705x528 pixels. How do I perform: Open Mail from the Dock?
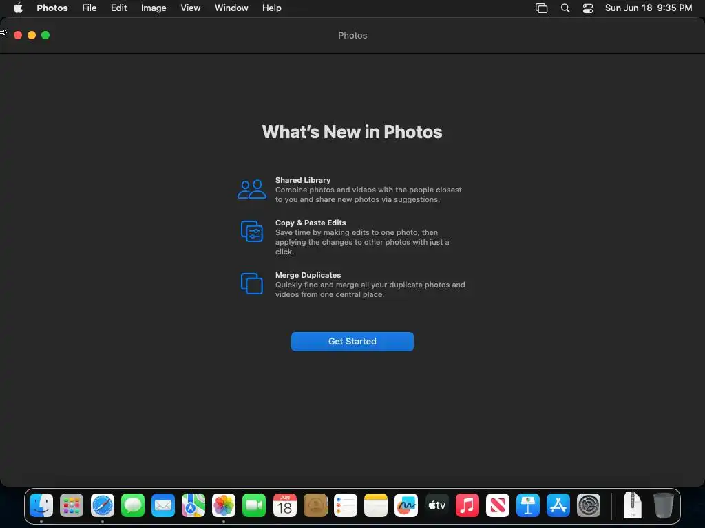(x=162, y=505)
